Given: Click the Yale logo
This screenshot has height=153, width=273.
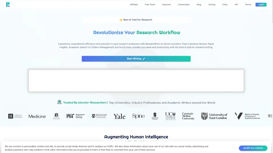Looking at the screenshot, I should (119, 116).
